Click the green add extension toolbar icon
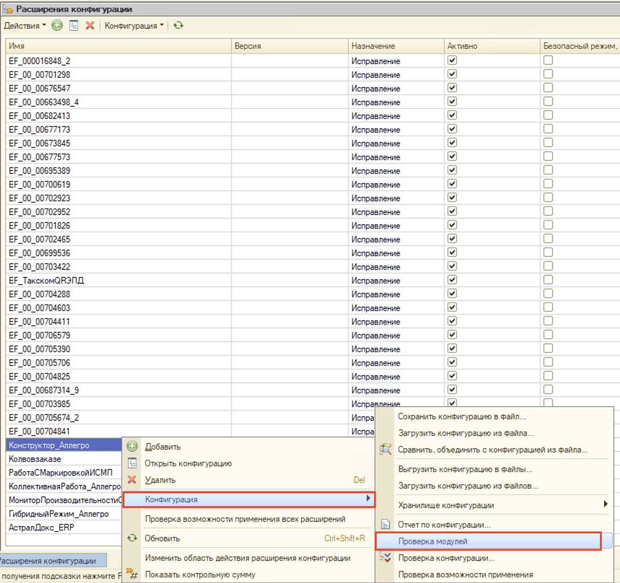Viewport: 620px width, 583px height. coord(57,25)
